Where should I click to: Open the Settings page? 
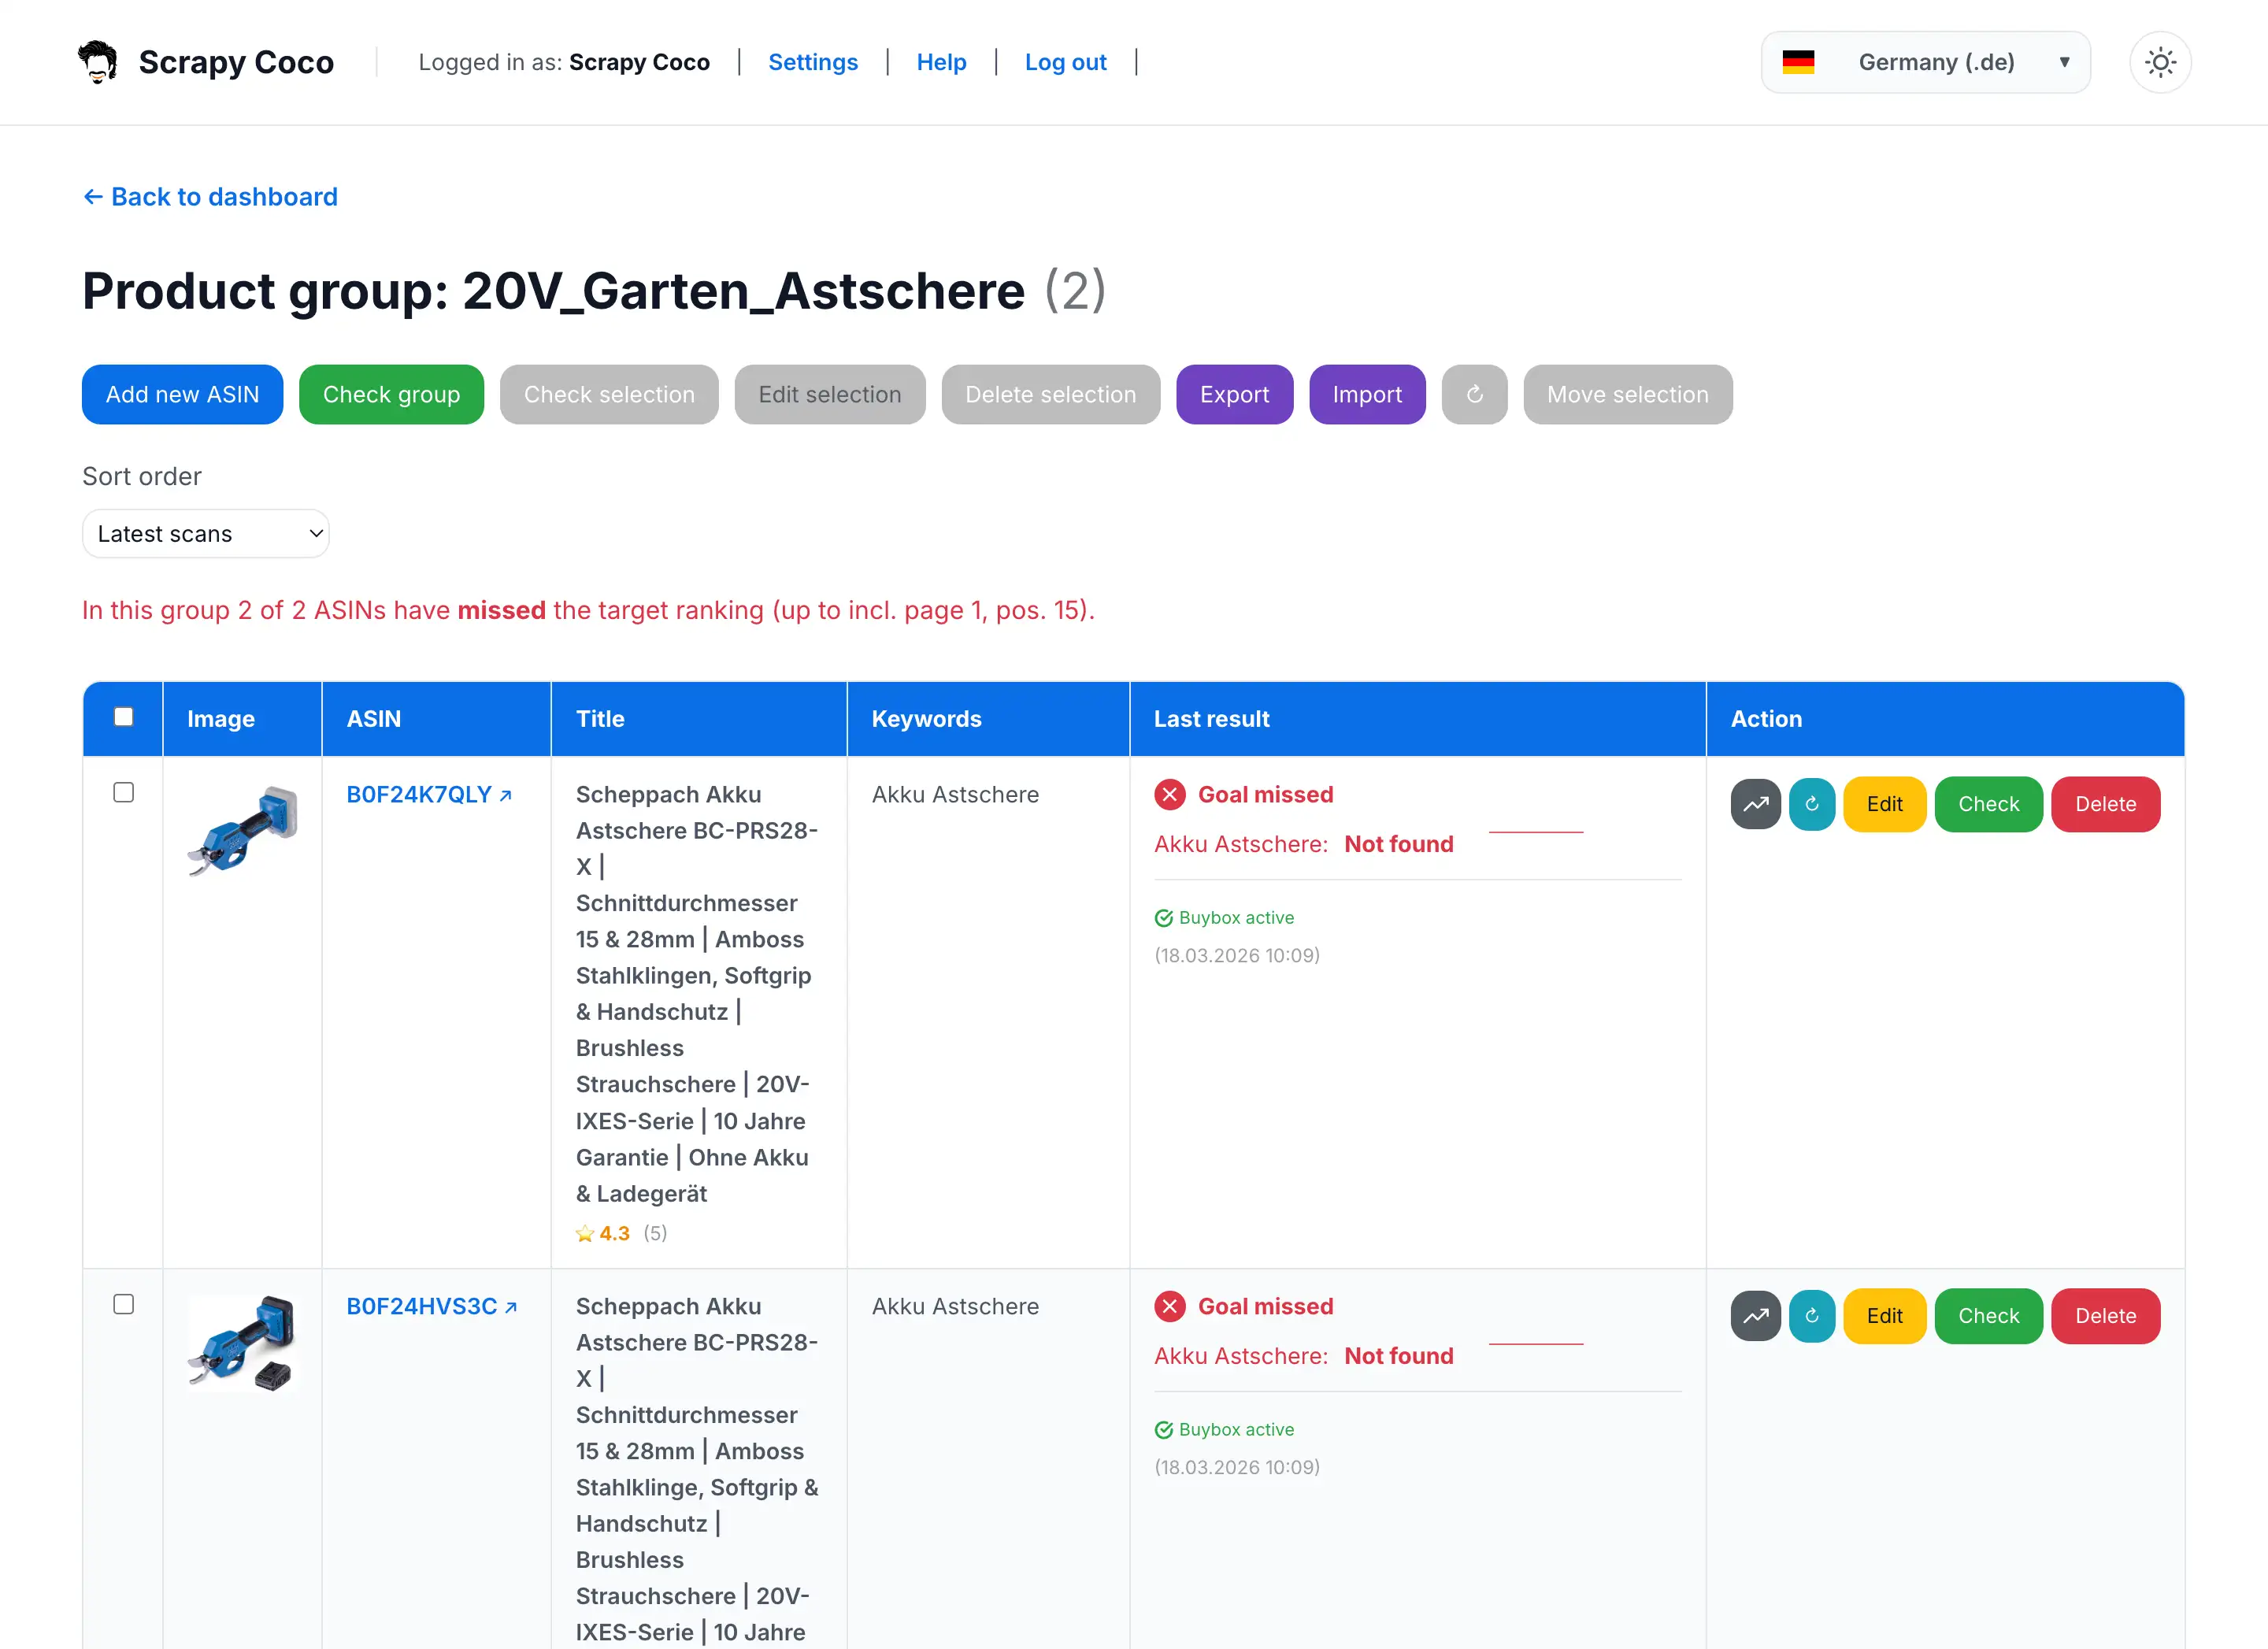(x=813, y=62)
